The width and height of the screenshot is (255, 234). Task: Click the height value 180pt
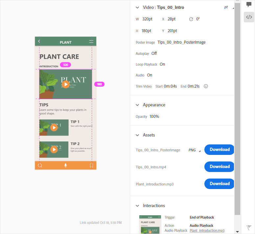coord(146,31)
